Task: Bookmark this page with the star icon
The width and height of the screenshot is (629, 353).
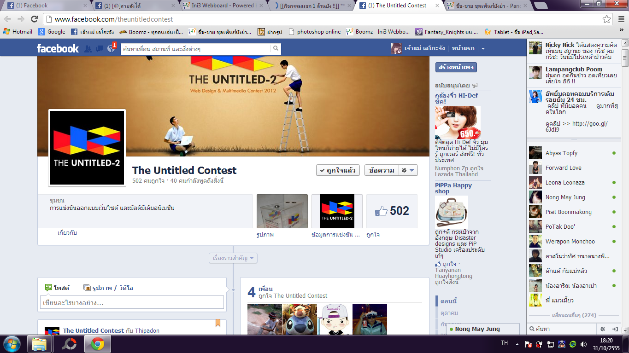Action: [x=606, y=19]
